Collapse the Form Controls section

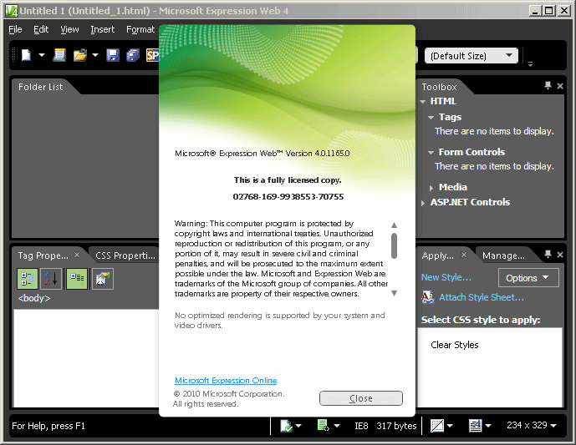(x=431, y=152)
